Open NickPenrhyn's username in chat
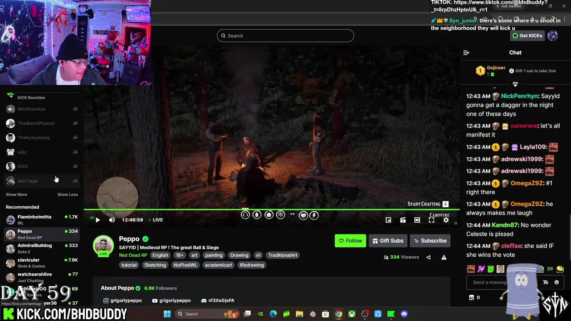The height and width of the screenshot is (321, 571). [x=519, y=96]
